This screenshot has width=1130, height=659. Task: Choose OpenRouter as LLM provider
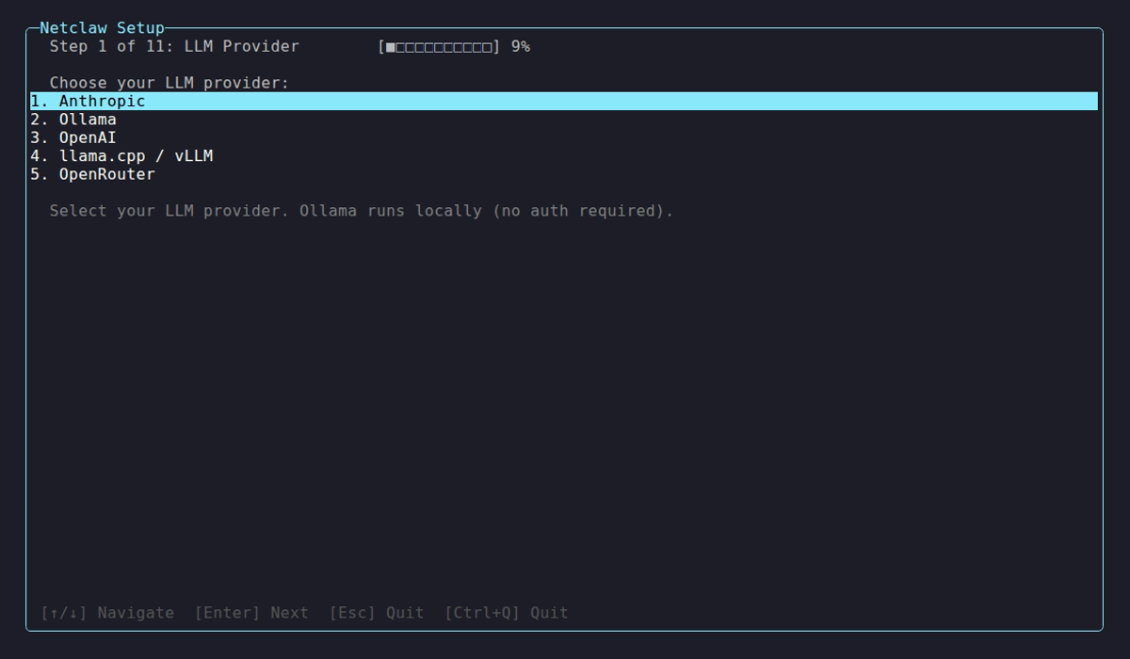point(564,174)
